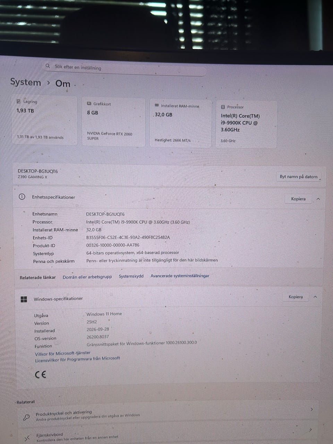Select the Systemtyp 64-bitars operativsystem value
The width and height of the screenshot is (333, 444).
point(133,253)
